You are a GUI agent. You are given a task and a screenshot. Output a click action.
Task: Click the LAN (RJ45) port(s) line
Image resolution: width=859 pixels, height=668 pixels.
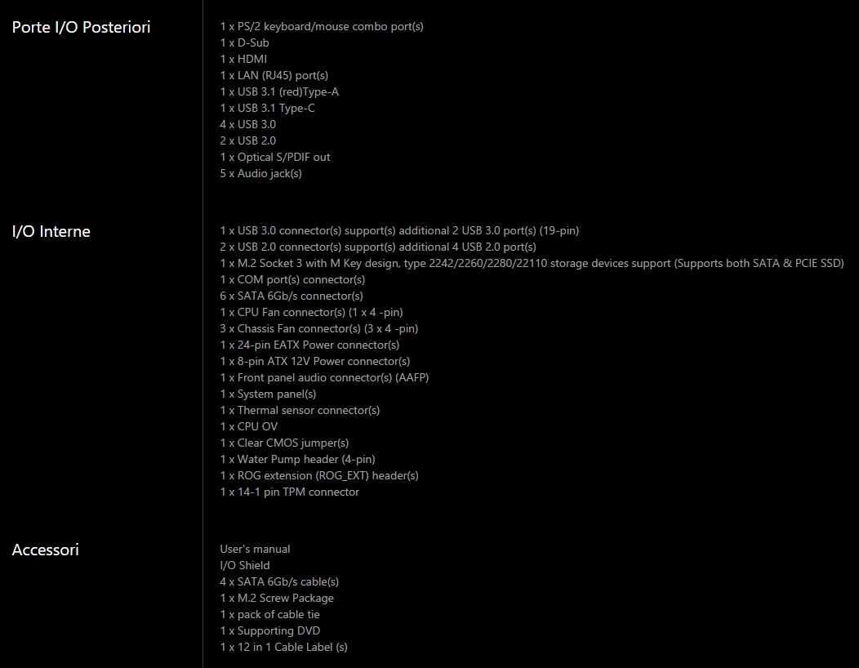[274, 75]
